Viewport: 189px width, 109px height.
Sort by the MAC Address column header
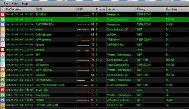coord(20,9)
